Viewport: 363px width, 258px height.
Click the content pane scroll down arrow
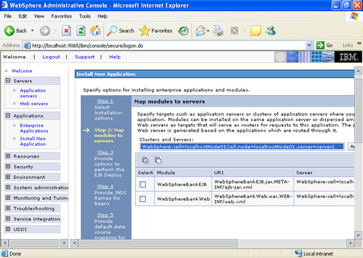click(358, 235)
